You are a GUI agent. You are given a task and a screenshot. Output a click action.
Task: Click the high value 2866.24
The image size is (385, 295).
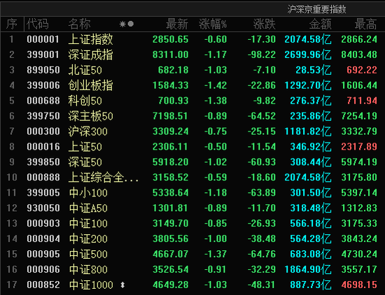(359, 39)
